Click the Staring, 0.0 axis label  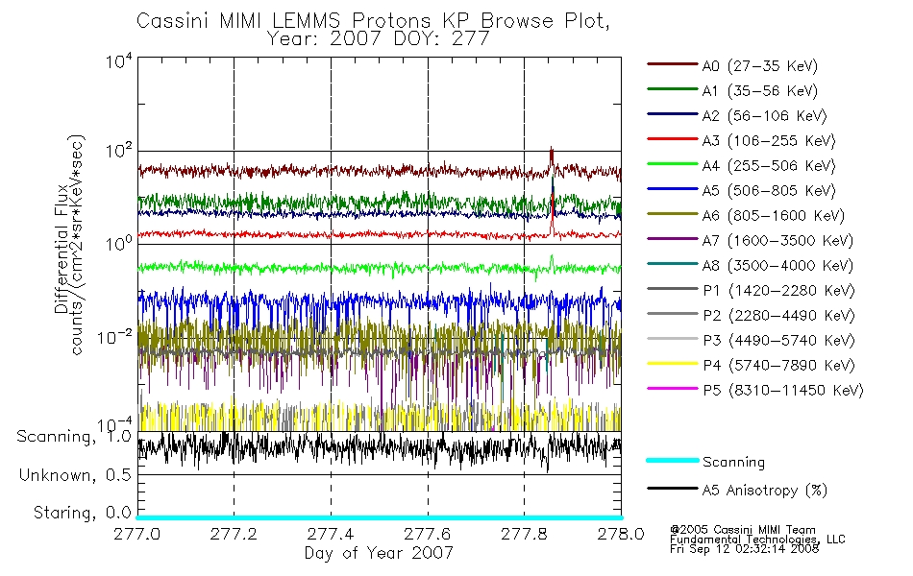click(x=82, y=513)
